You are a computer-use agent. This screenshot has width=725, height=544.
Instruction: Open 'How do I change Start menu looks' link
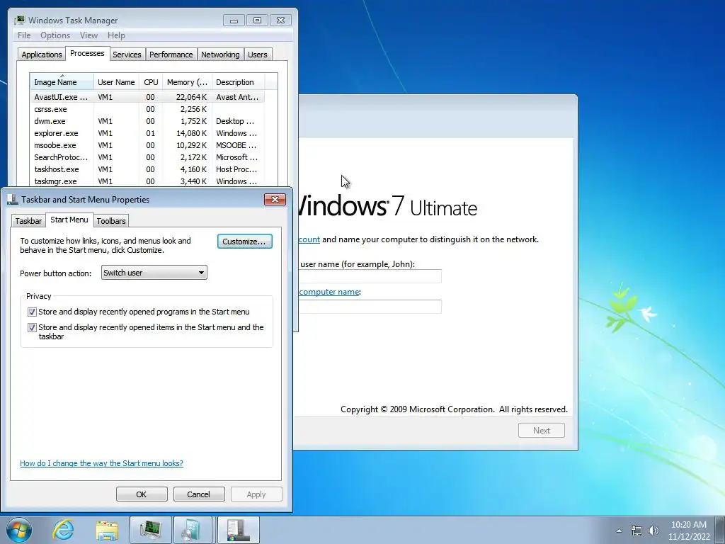101,463
